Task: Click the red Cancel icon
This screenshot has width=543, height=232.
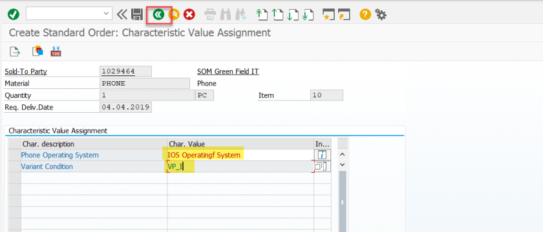Action: pyautogui.click(x=189, y=14)
